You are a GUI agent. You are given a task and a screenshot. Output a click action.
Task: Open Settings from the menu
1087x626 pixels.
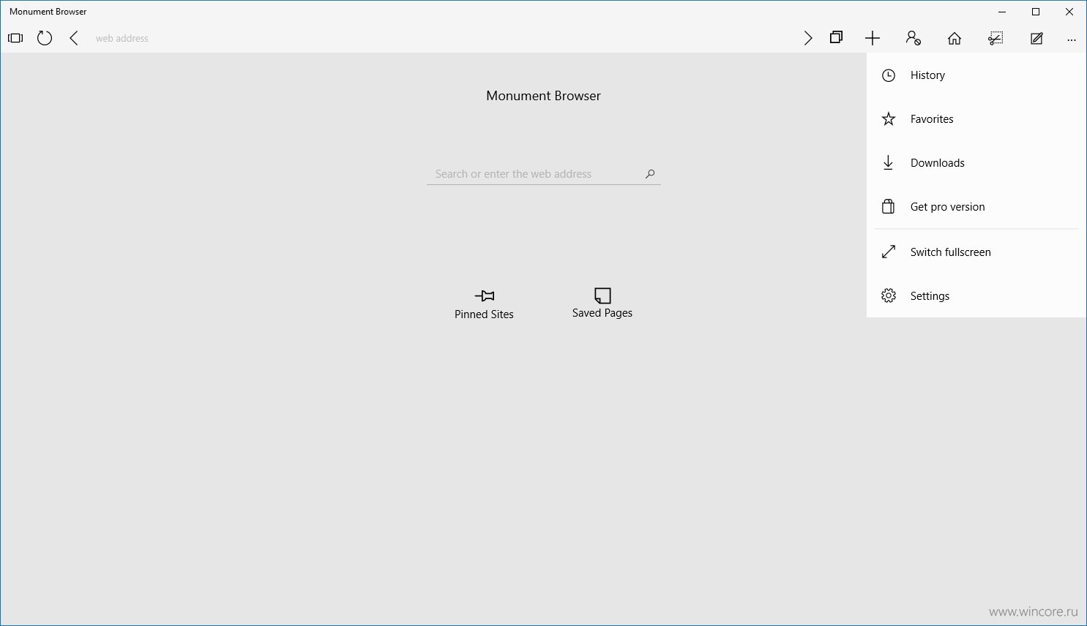tap(976, 296)
